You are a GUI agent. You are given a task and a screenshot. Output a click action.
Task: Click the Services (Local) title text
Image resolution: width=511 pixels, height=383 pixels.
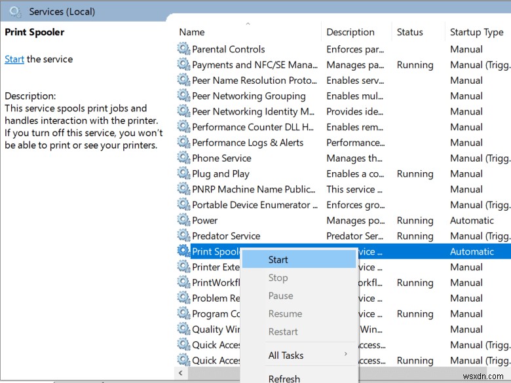62,12
